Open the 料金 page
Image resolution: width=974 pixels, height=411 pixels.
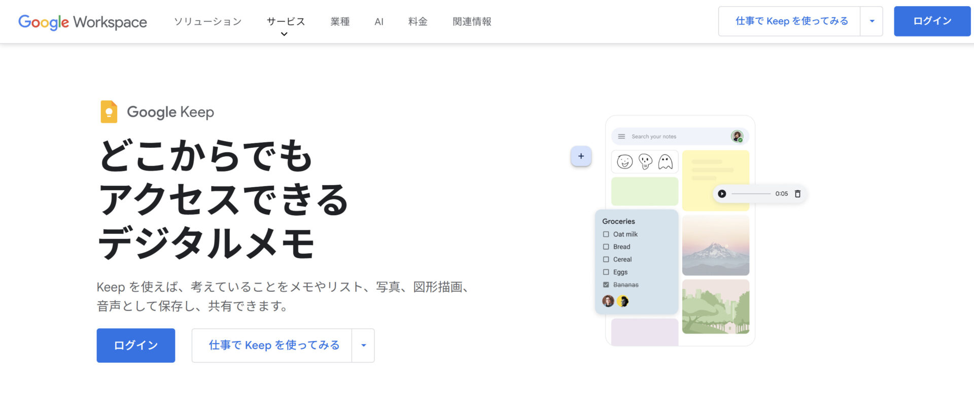tap(418, 22)
